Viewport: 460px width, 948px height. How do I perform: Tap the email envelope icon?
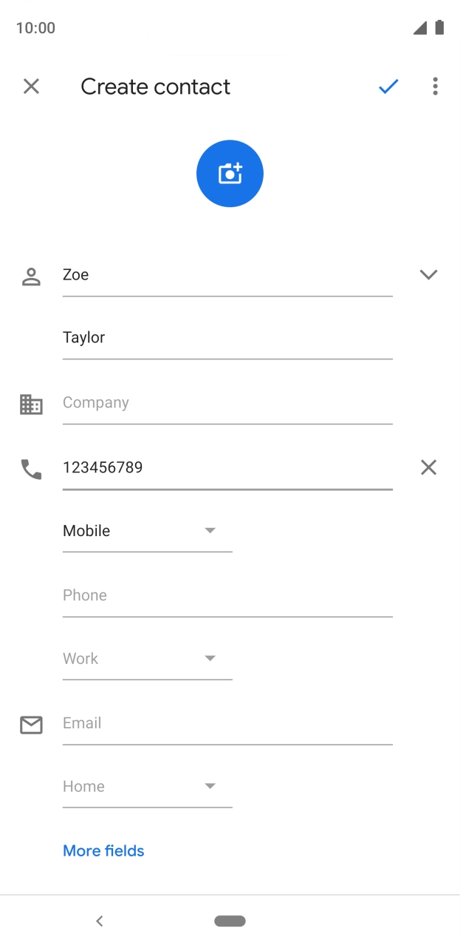[31, 725]
